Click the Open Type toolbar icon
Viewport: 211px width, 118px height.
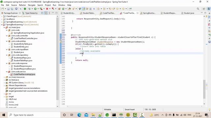coord(70,9)
